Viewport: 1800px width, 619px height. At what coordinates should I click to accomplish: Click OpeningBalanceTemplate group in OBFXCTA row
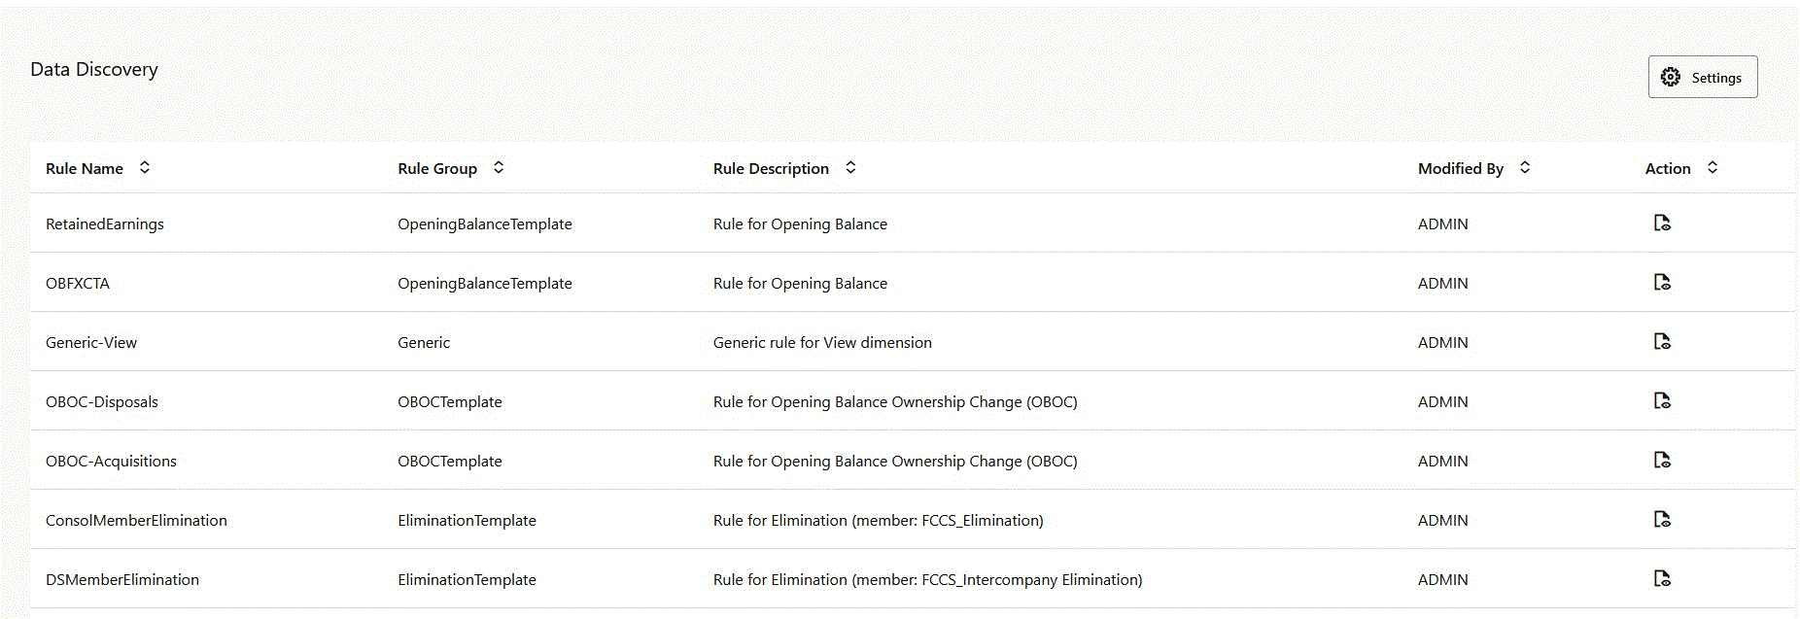485,283
